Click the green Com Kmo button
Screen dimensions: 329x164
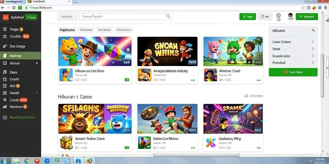[x=293, y=72]
